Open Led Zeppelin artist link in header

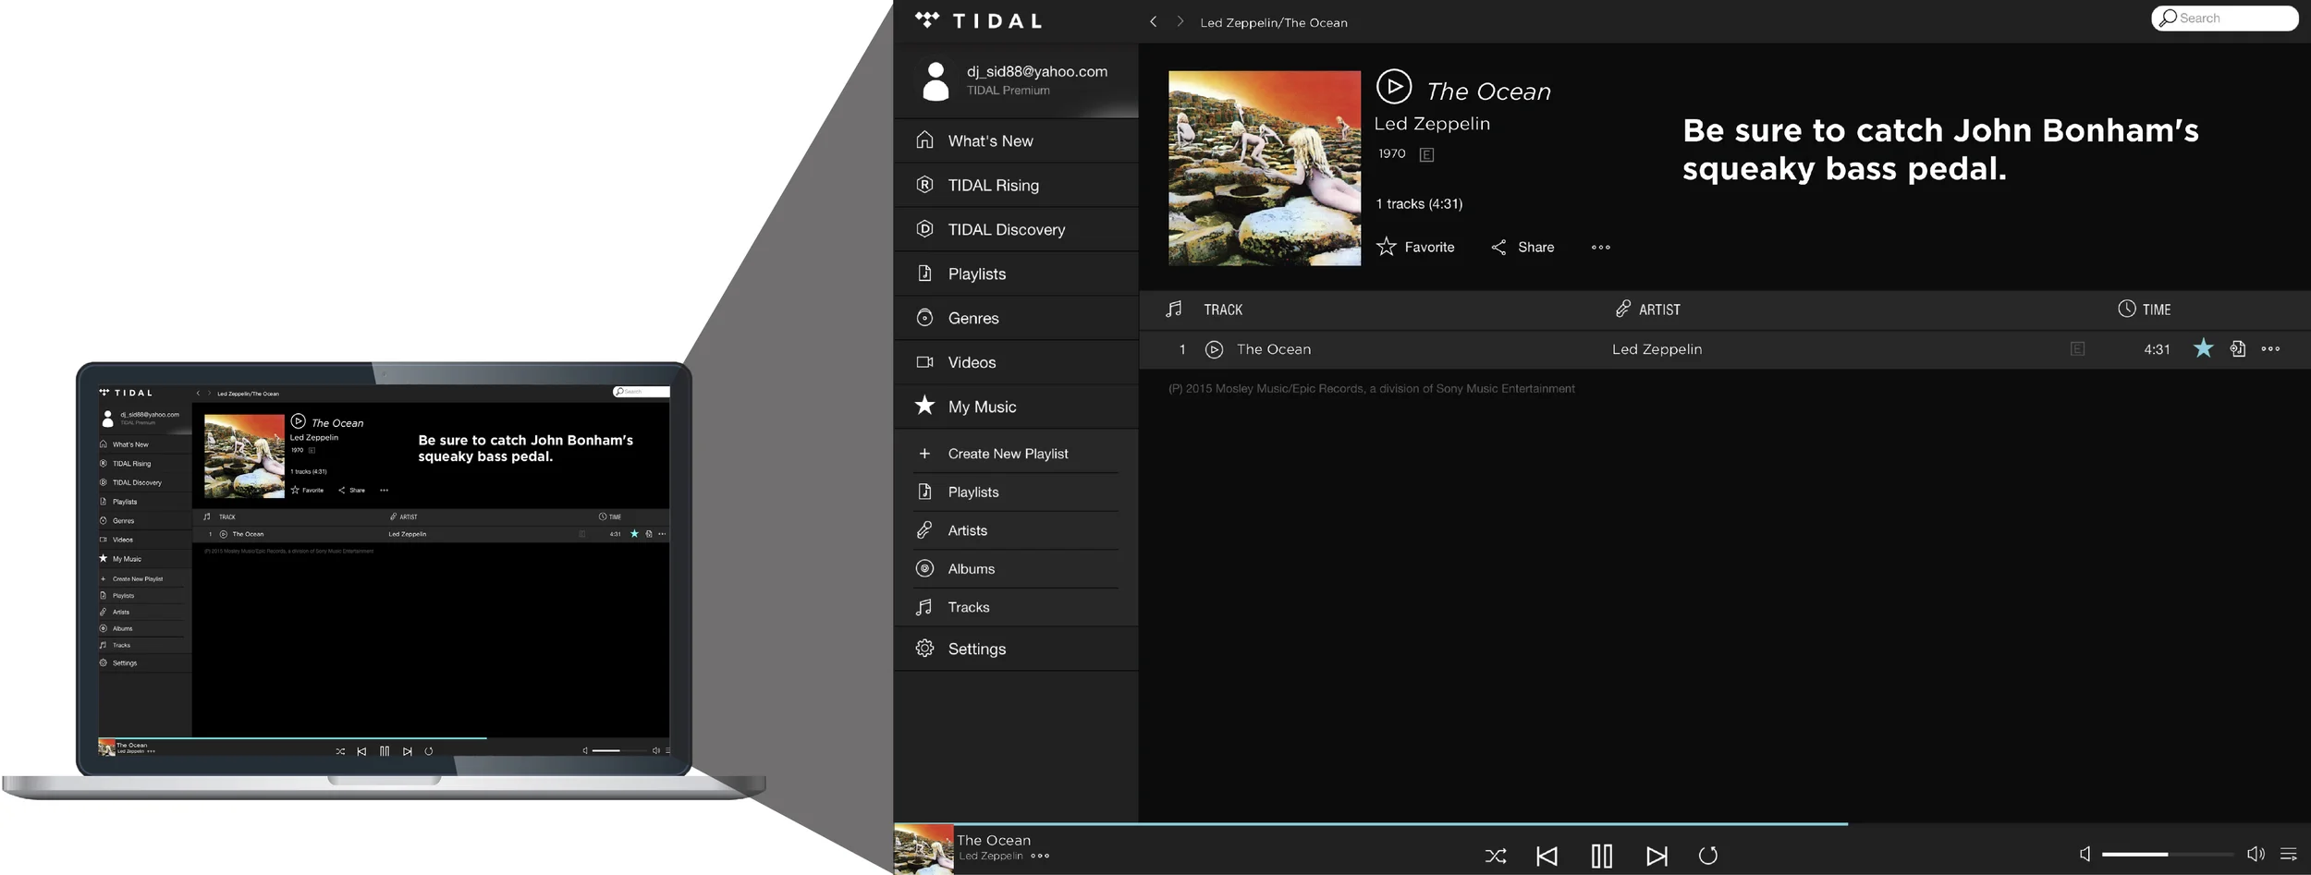click(1432, 124)
